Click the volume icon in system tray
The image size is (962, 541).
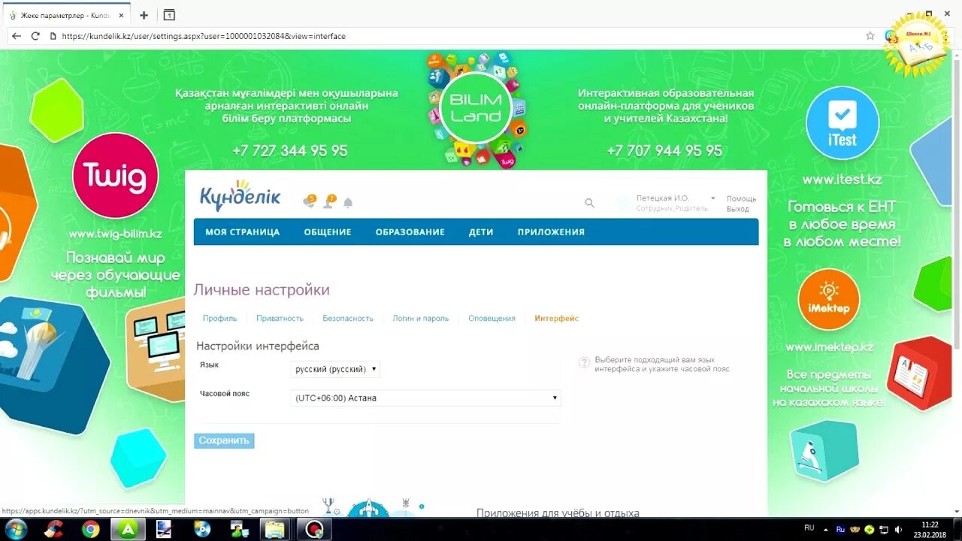click(898, 530)
